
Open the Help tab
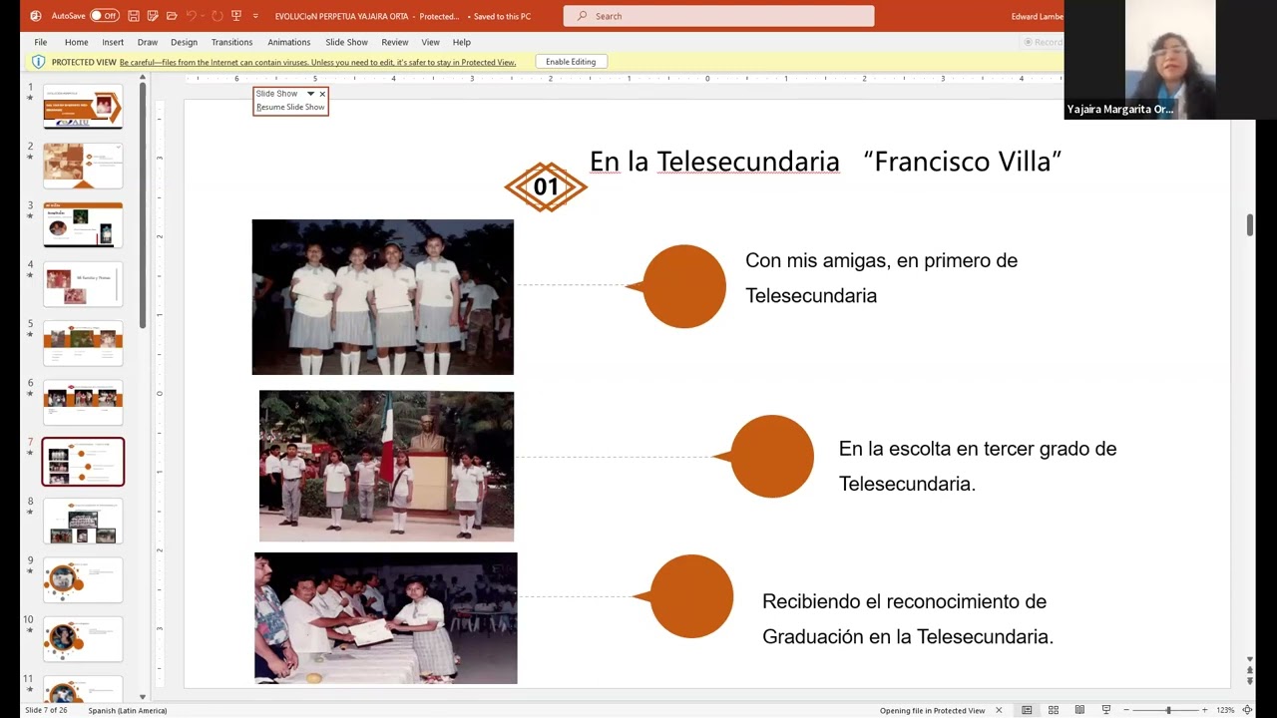pos(461,42)
